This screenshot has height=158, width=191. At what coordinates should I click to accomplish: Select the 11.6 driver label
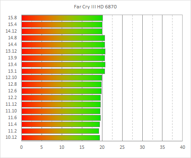tap(12, 117)
